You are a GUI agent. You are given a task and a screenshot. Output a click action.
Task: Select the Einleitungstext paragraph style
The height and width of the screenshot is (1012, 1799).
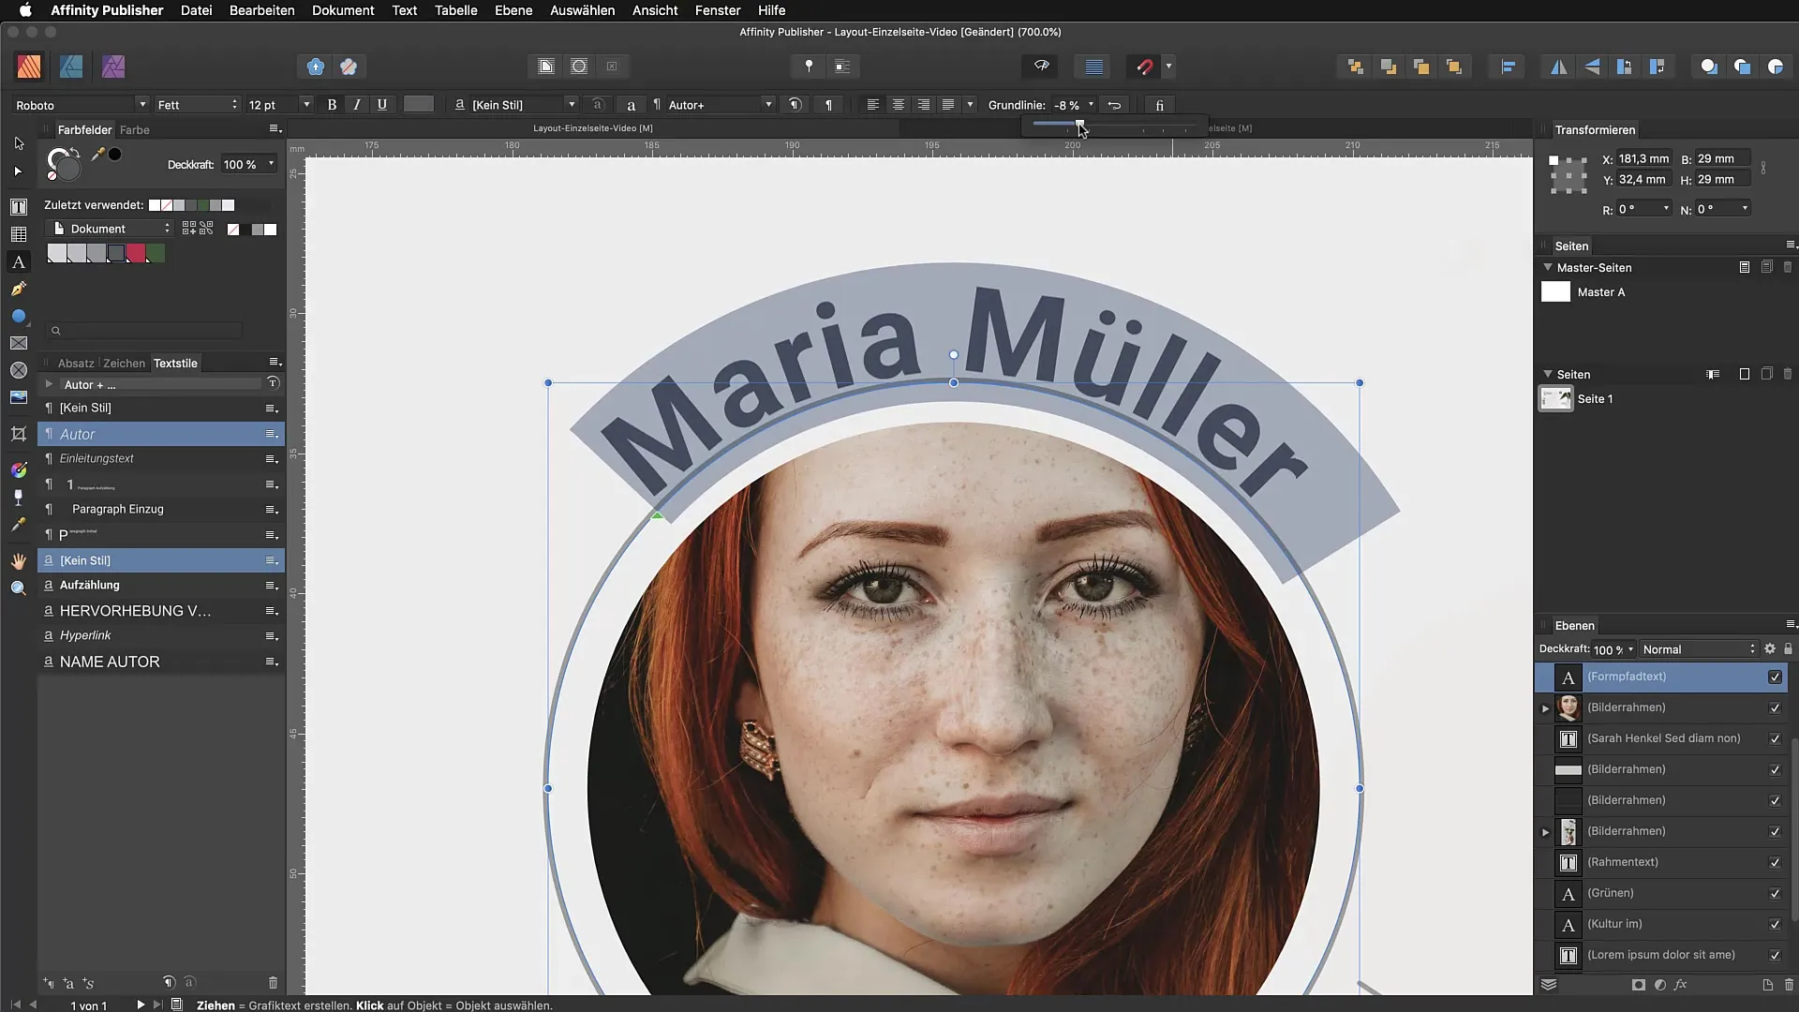click(x=161, y=459)
